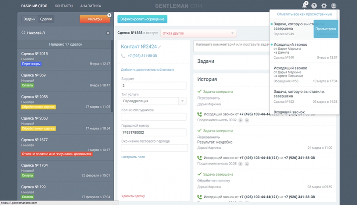
Task: Clear search with the X icon
Action: [107, 33]
